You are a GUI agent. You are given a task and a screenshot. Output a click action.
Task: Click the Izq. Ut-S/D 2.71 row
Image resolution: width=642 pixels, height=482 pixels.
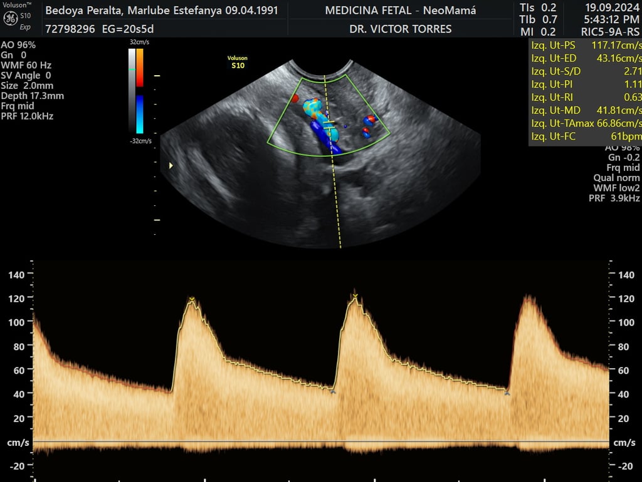[586, 71]
